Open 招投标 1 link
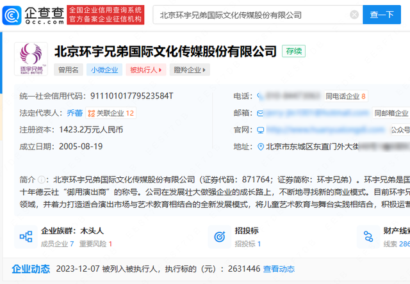 248,244
